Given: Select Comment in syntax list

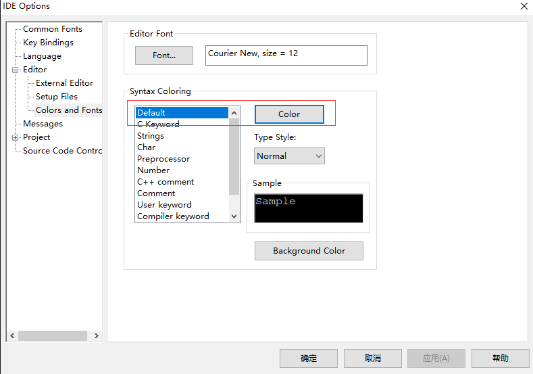Looking at the screenshot, I should 182,193.
